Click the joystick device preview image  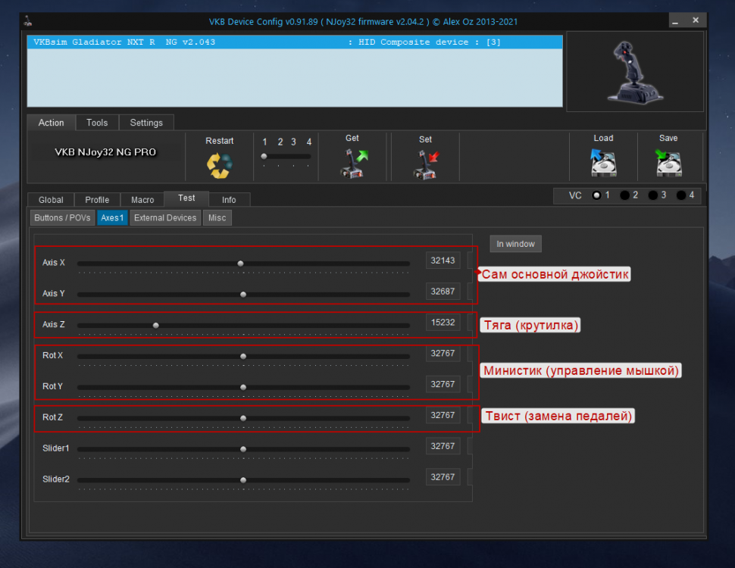point(635,71)
